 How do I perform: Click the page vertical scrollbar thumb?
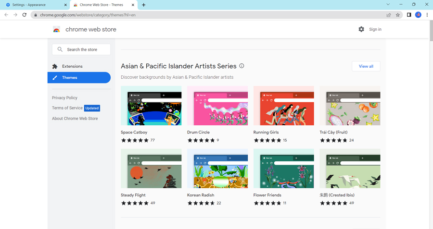pos(431,31)
